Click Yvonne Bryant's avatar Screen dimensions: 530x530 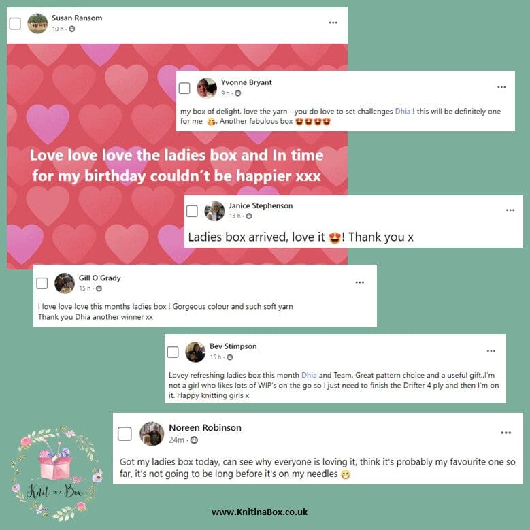coord(207,88)
